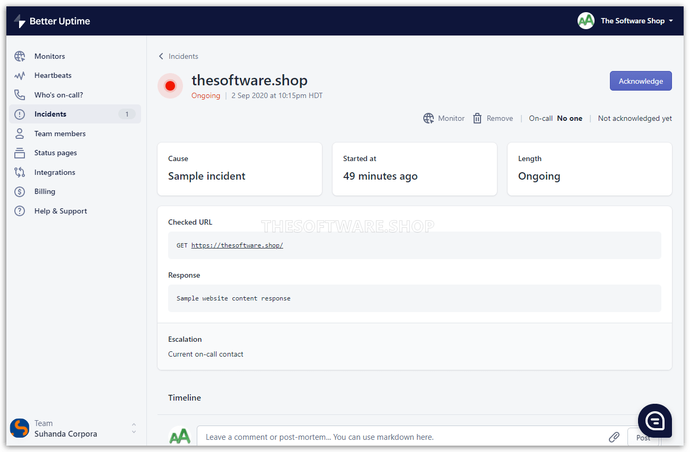The image size is (690, 452).
Task: Open the team switcher arrows
Action: (x=134, y=428)
